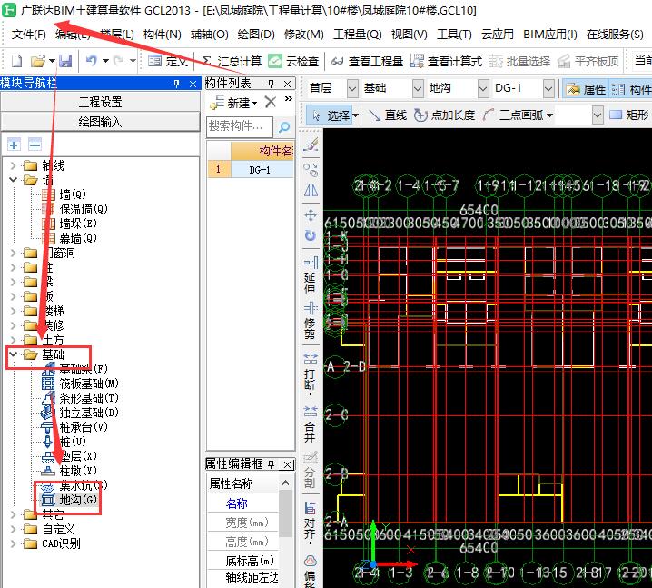Screen dimensions: 652x588
Task: Open the 地沟 component type dropdown
Action: coord(482,88)
